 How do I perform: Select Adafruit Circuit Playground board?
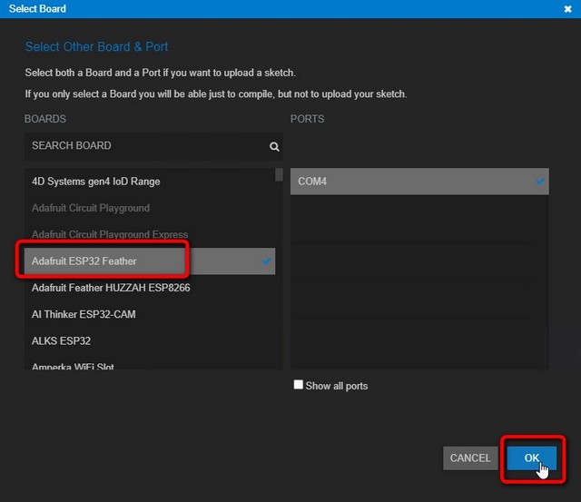[150, 208]
